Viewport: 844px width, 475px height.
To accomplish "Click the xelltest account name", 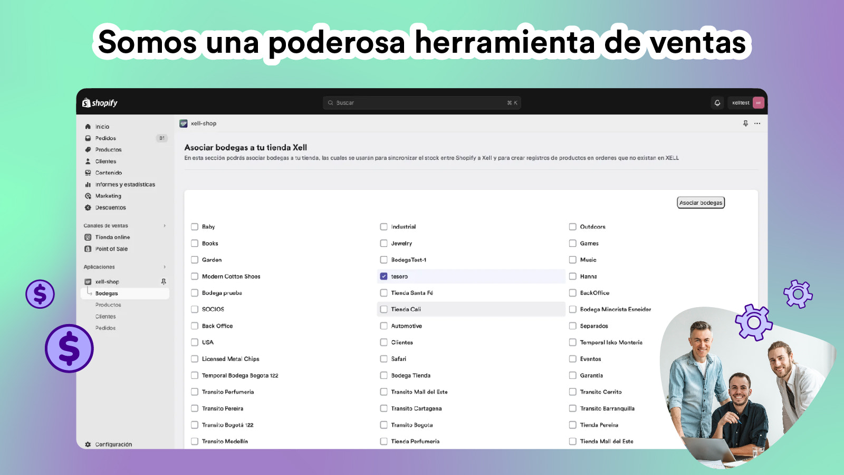I will 741,103.
